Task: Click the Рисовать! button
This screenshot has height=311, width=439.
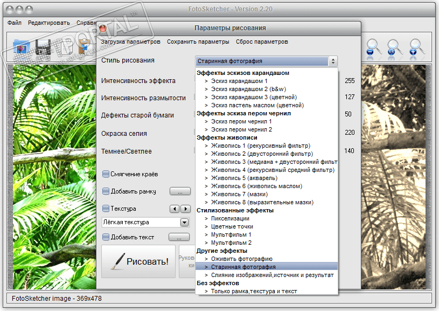Action: click(x=138, y=261)
